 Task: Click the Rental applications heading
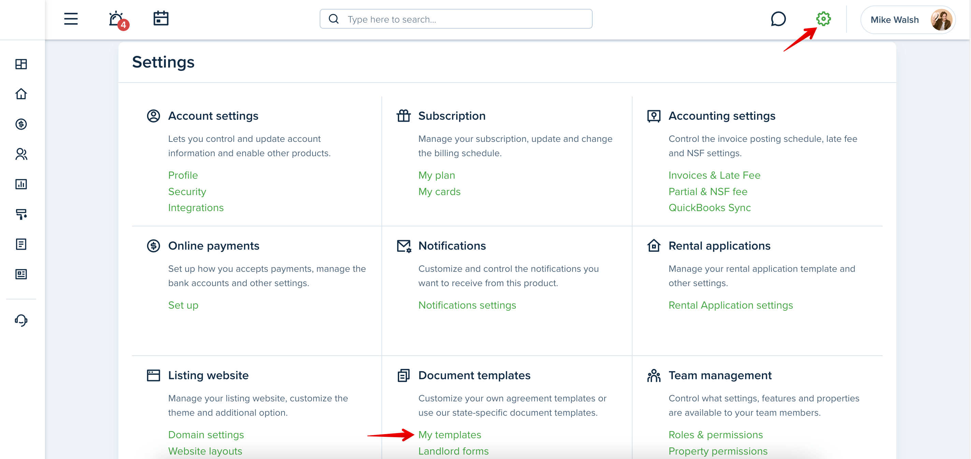pyautogui.click(x=719, y=246)
